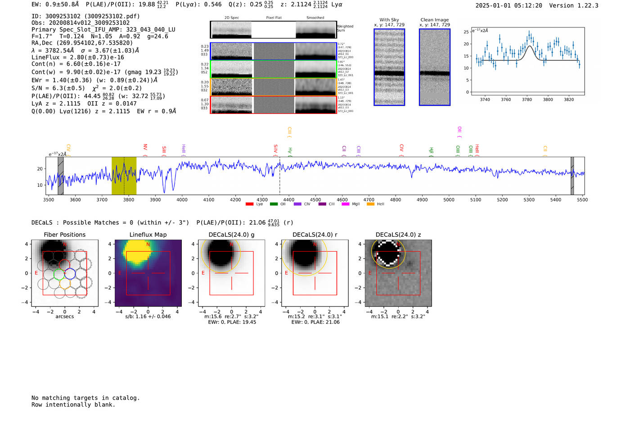Click the dark purple CIII legend swatch
This screenshot has height=429, width=630.
click(322, 204)
